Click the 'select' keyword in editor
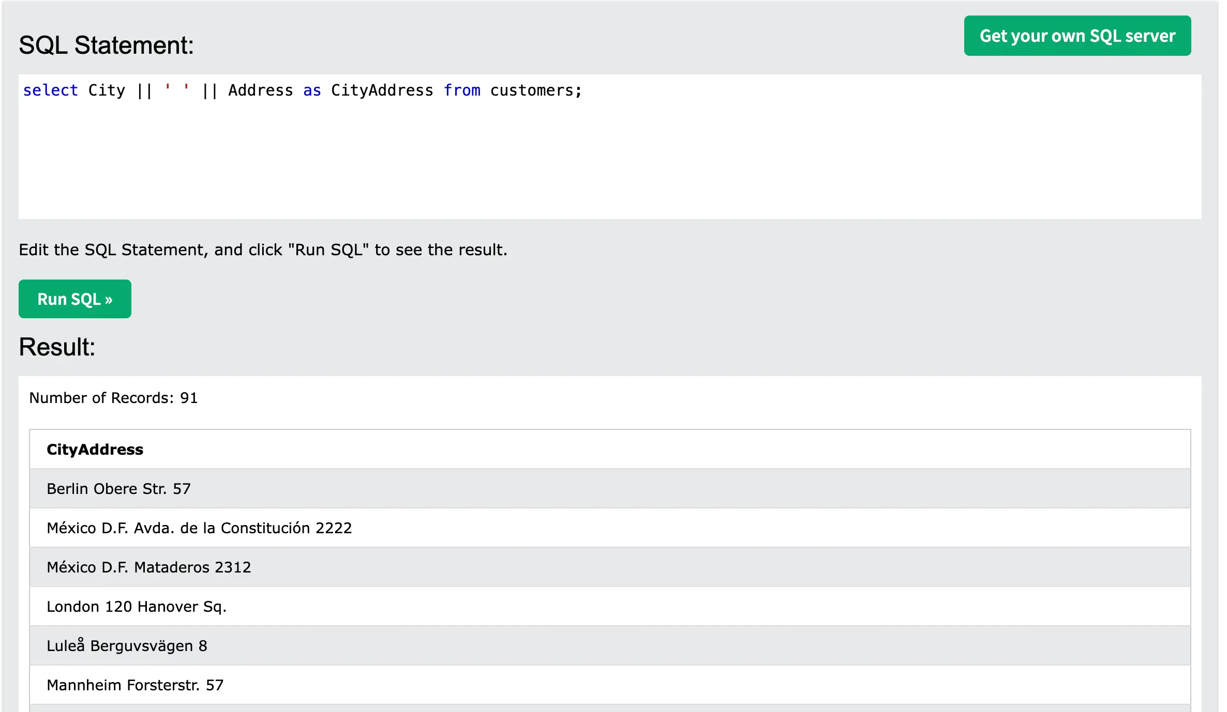This screenshot has width=1227, height=712. pyautogui.click(x=50, y=90)
